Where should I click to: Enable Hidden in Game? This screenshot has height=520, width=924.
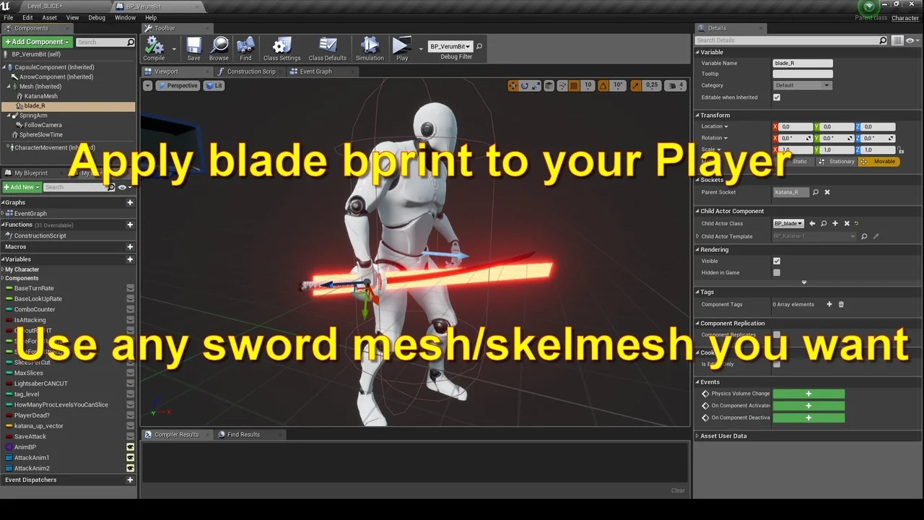(777, 272)
